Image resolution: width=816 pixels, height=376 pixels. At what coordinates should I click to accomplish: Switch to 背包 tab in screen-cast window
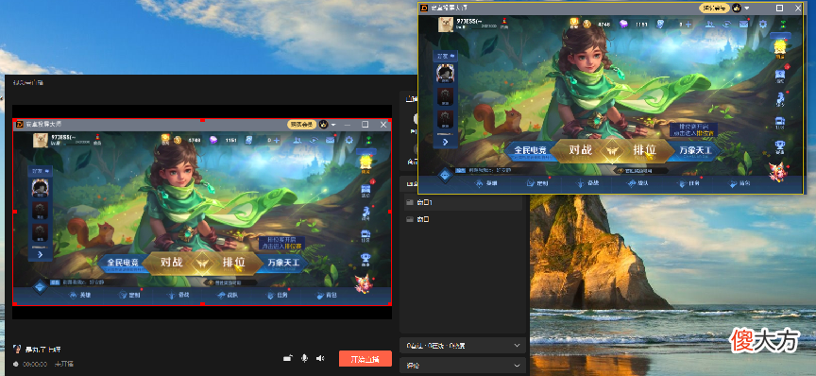click(738, 183)
